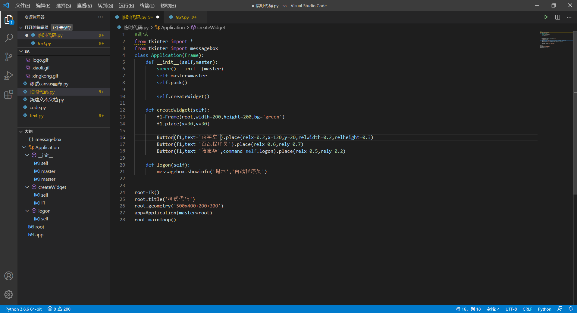Open 测试canvas画布.py file
Screen dimensions: 577x313
[x=64, y=84]
